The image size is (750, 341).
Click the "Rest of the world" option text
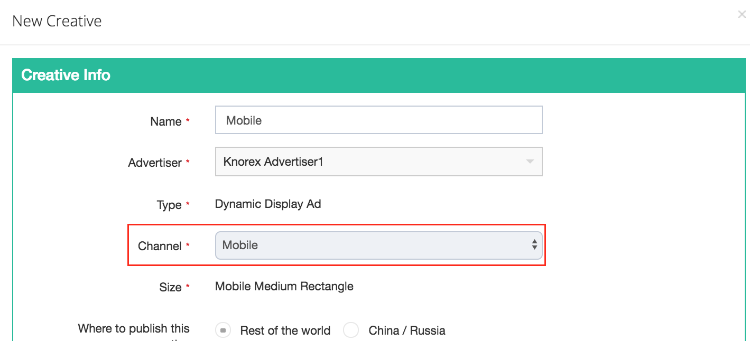coord(285,330)
